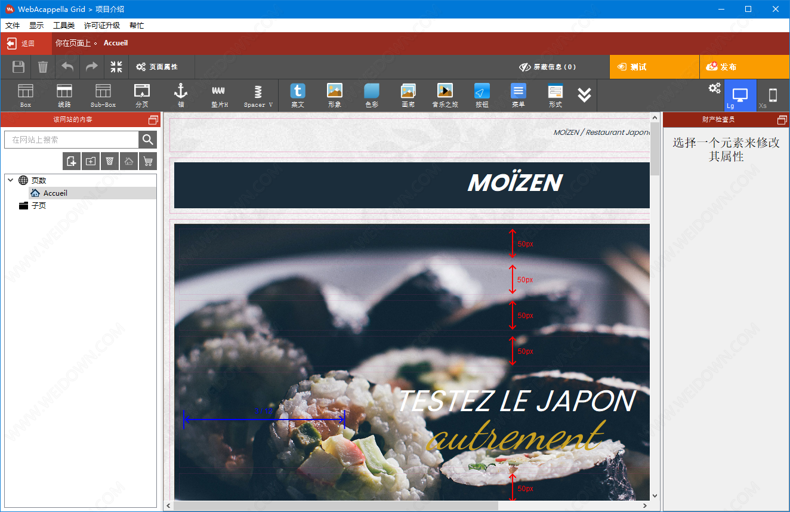
Task: Click the Accueil breadcrumb label
Action: click(x=116, y=43)
